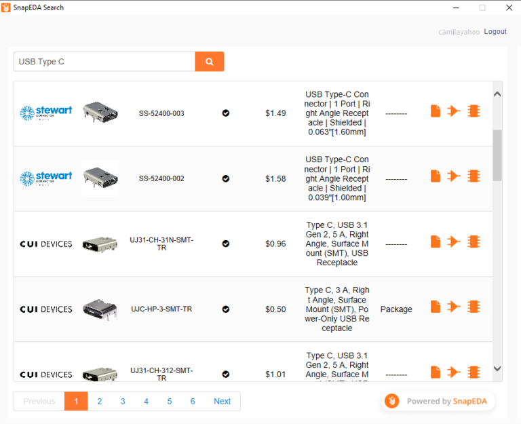
Task: Click the Logout link
Action: click(x=495, y=32)
